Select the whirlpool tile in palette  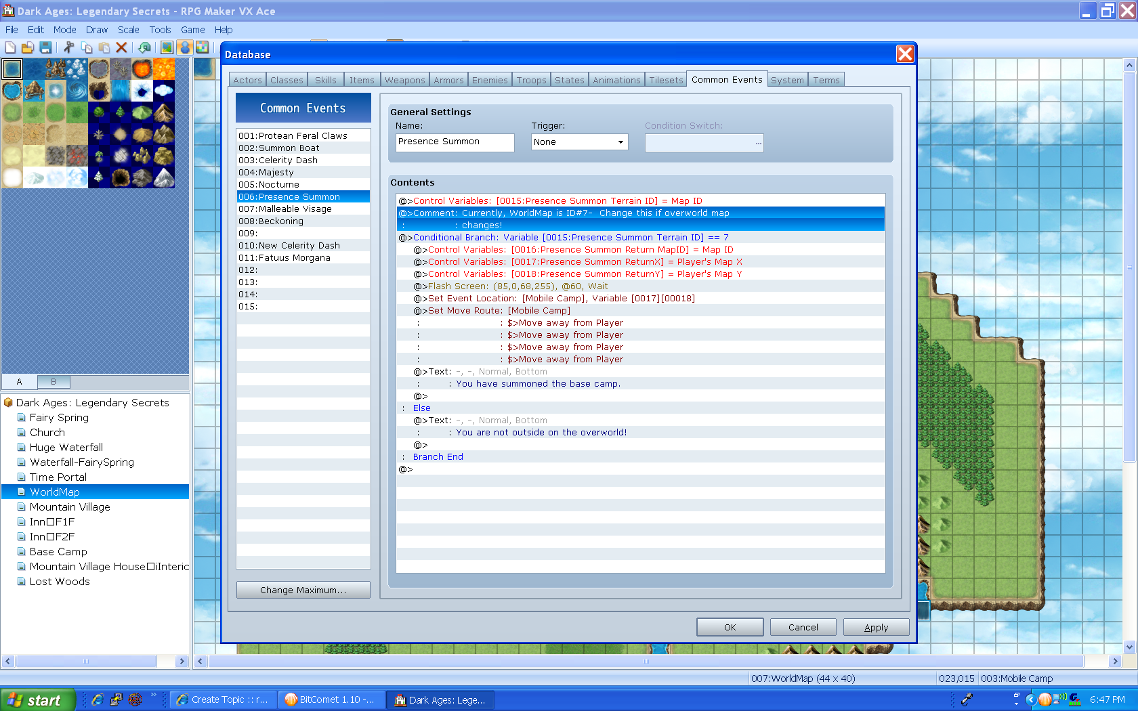(77, 91)
